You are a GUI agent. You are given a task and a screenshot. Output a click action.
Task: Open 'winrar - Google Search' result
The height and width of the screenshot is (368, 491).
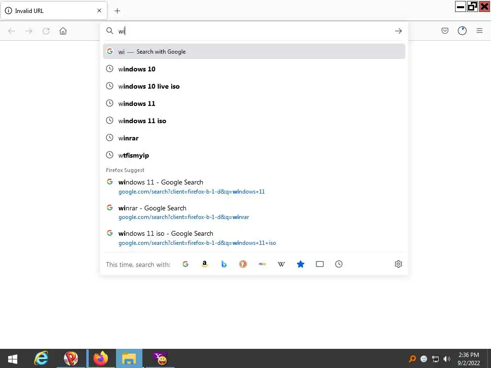click(254, 212)
